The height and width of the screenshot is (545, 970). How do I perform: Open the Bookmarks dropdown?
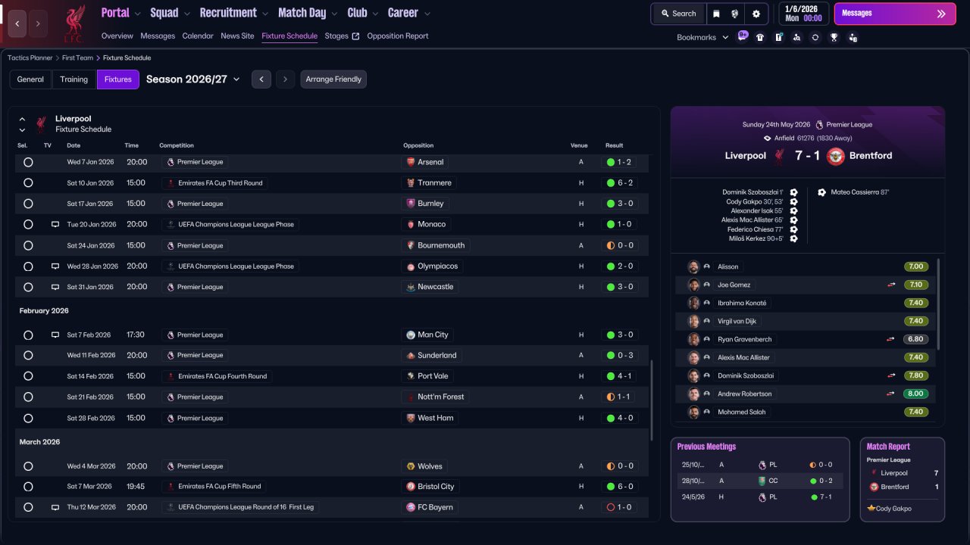tap(702, 37)
